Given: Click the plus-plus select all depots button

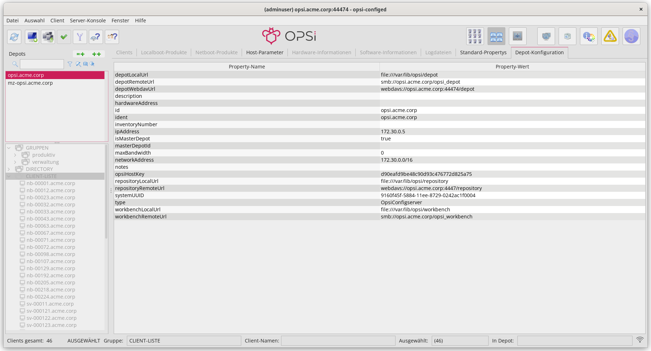Looking at the screenshot, I should tap(97, 54).
